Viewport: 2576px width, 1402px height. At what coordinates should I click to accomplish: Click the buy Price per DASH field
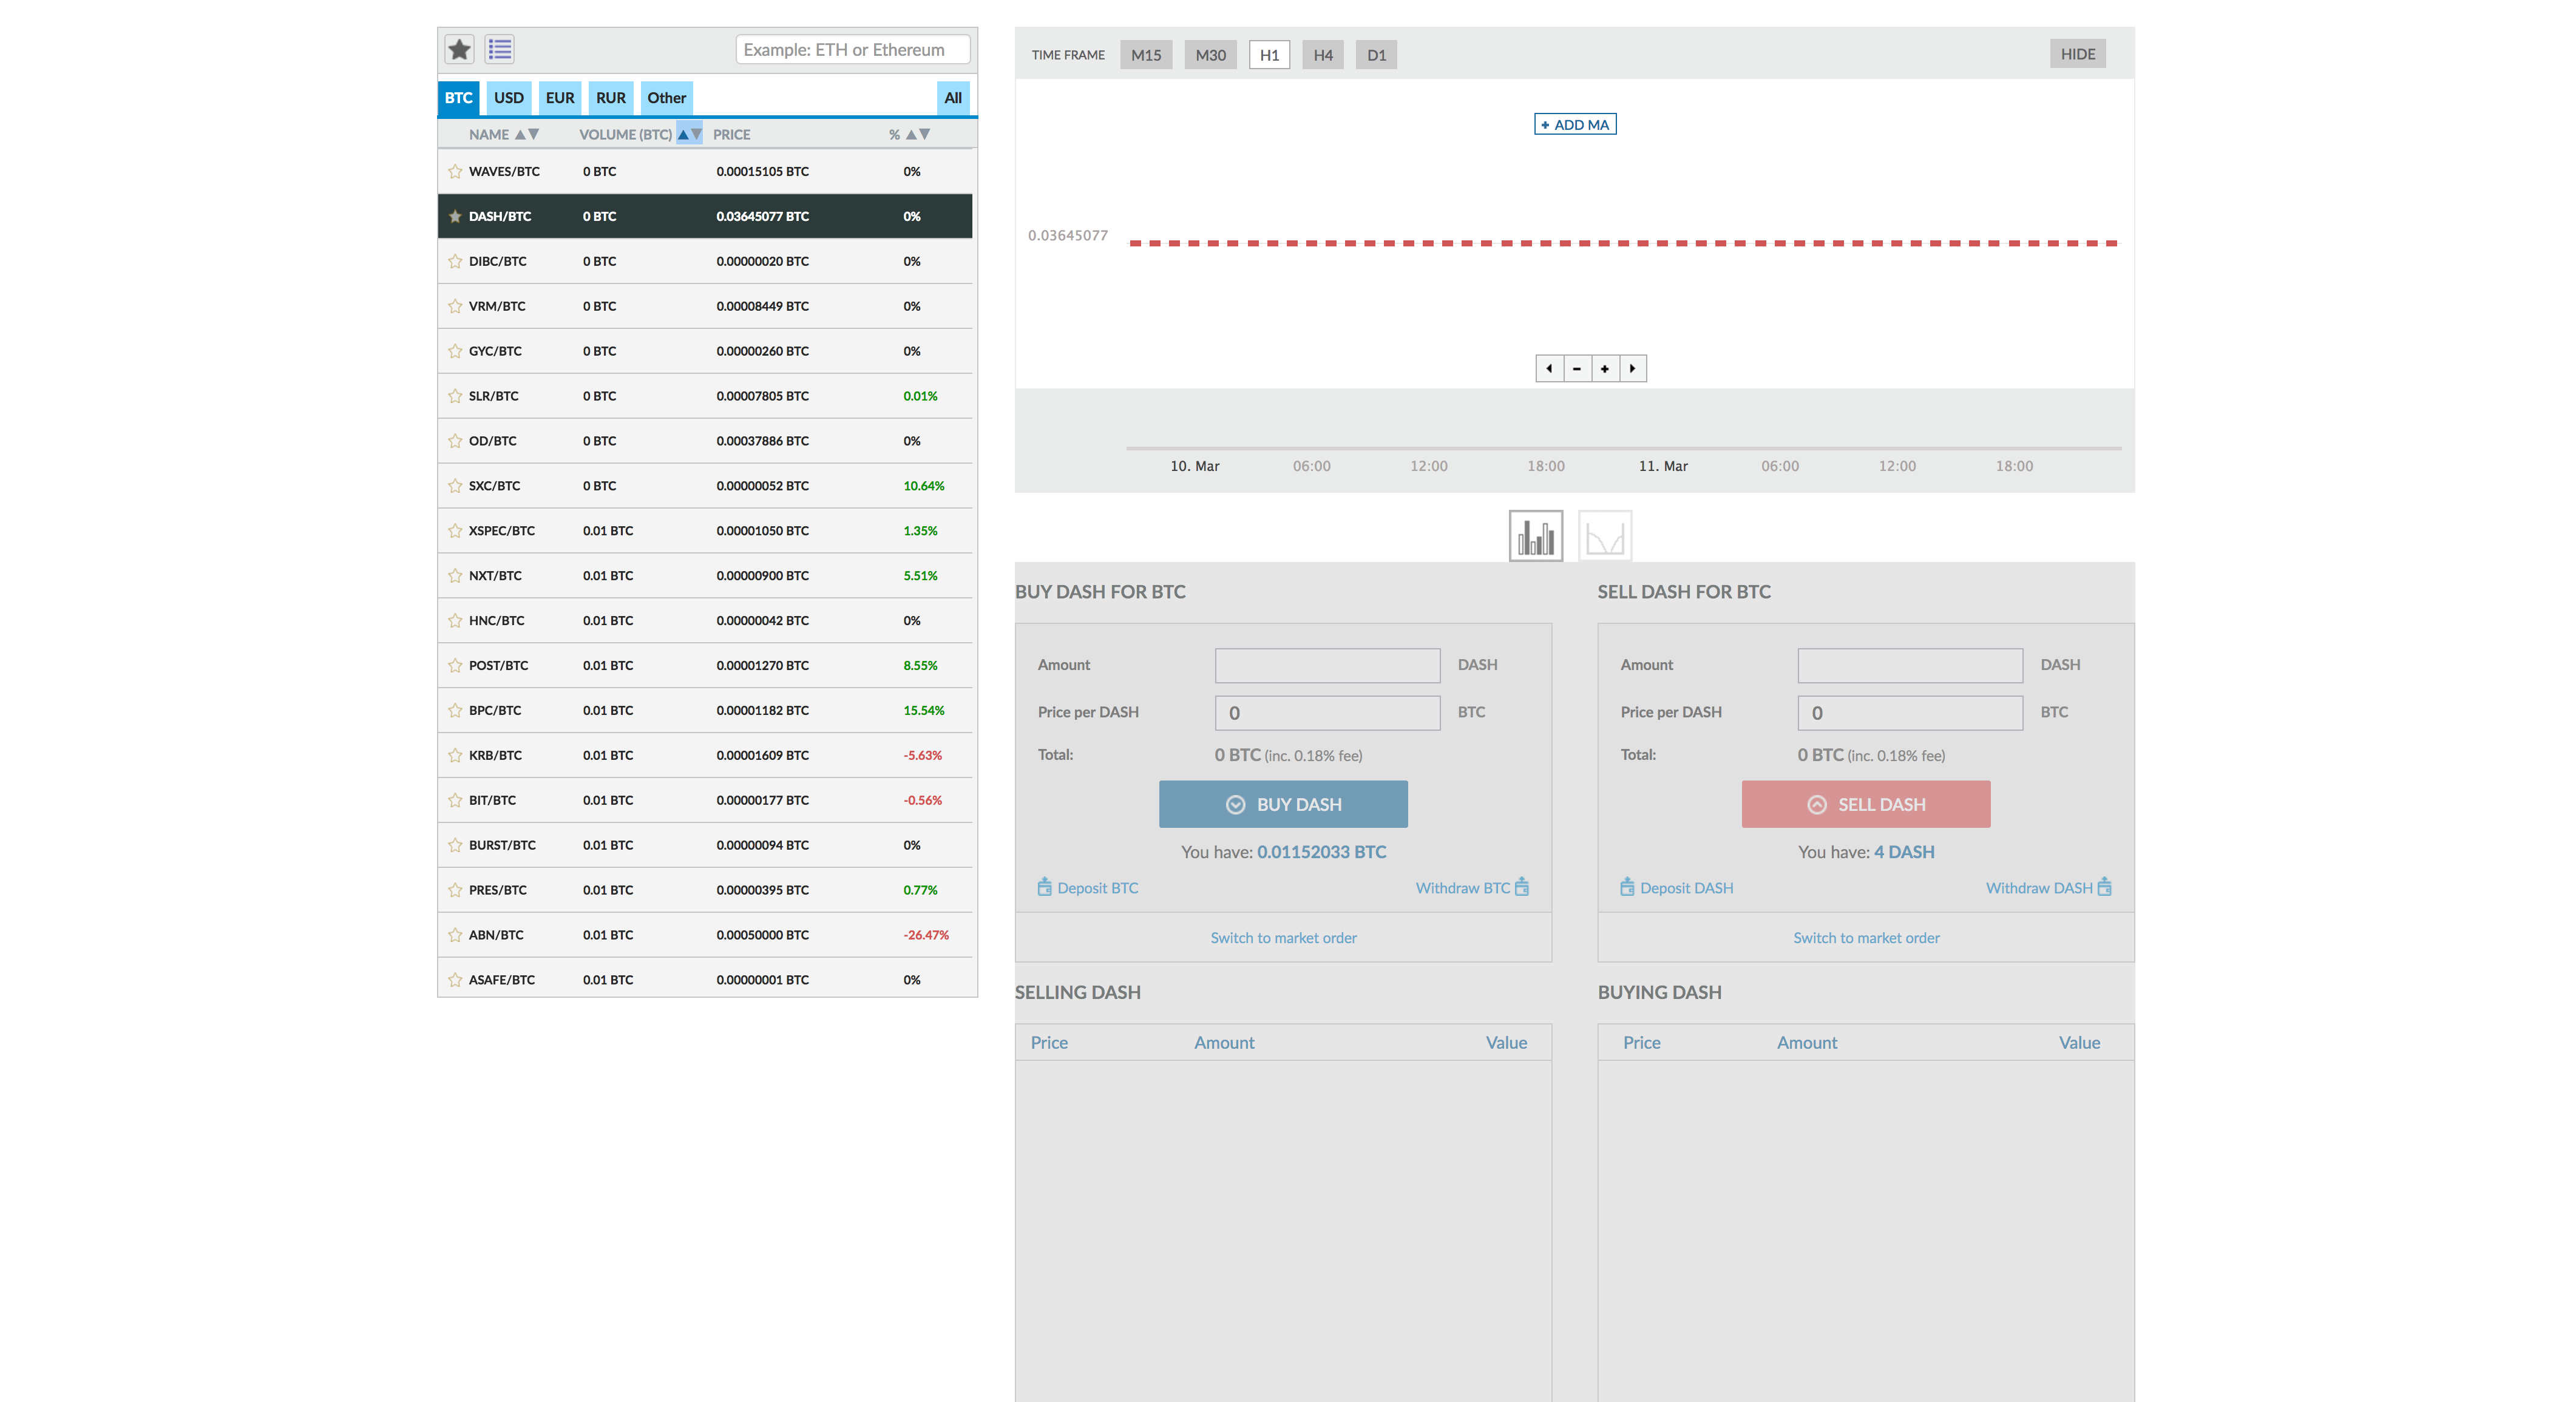(1327, 713)
